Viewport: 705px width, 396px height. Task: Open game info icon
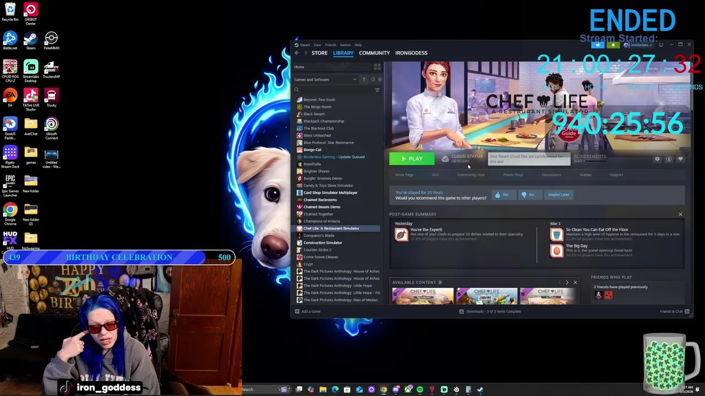(x=669, y=159)
